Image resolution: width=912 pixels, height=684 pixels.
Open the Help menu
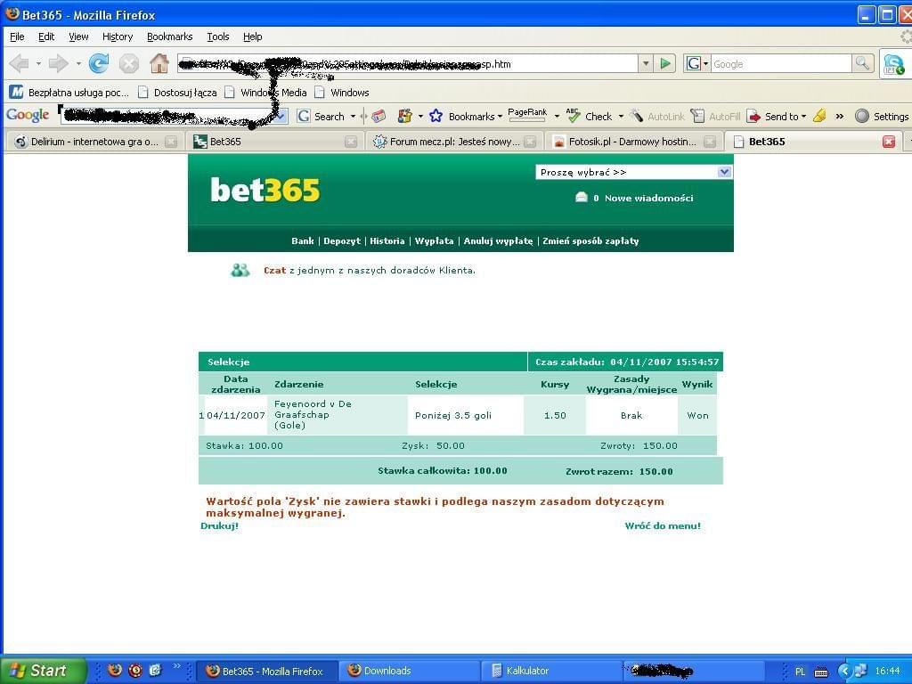(x=252, y=37)
